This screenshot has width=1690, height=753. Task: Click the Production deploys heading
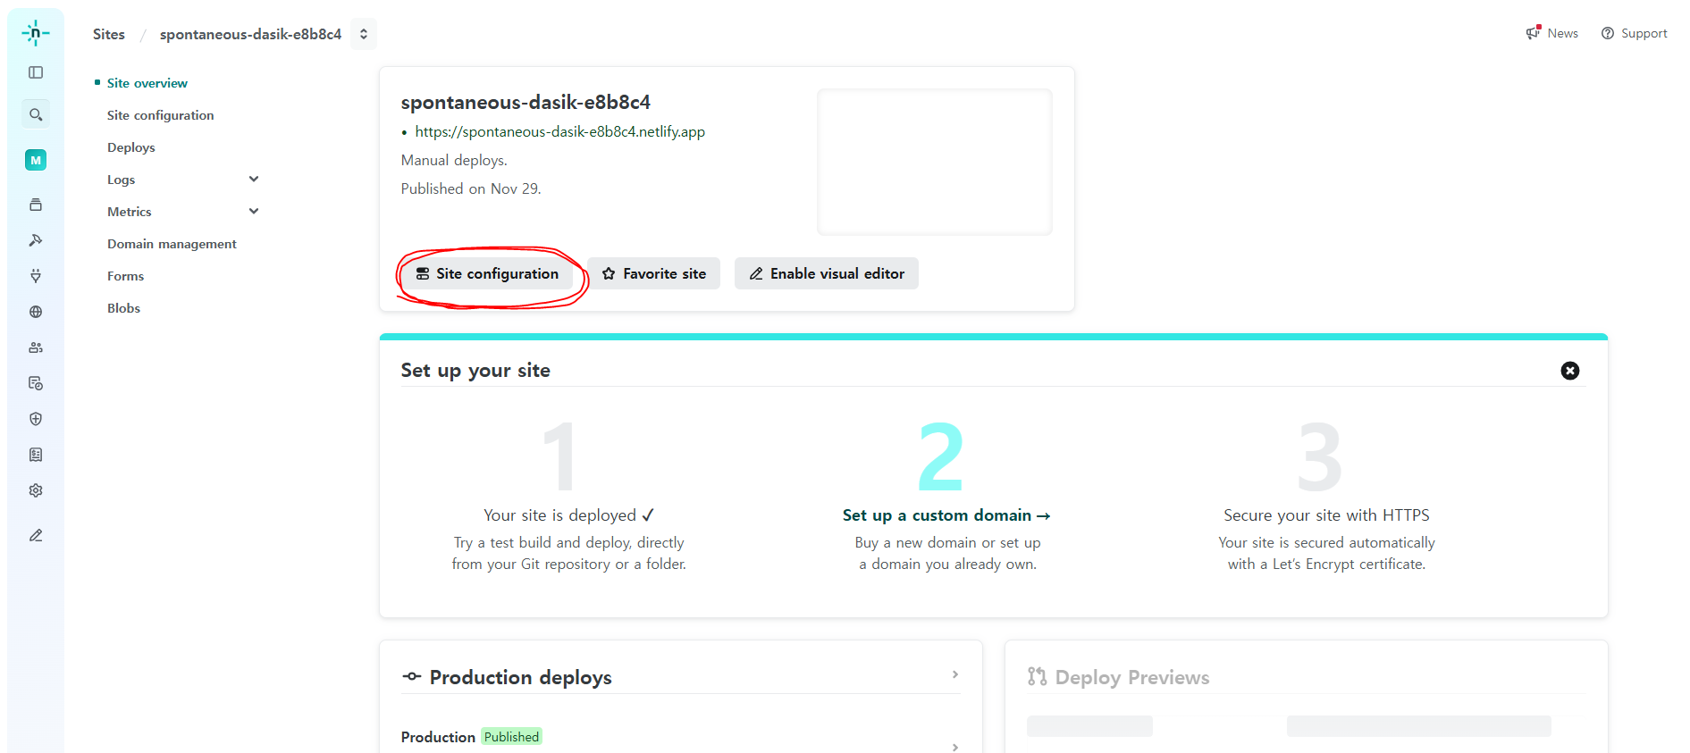[x=521, y=677]
